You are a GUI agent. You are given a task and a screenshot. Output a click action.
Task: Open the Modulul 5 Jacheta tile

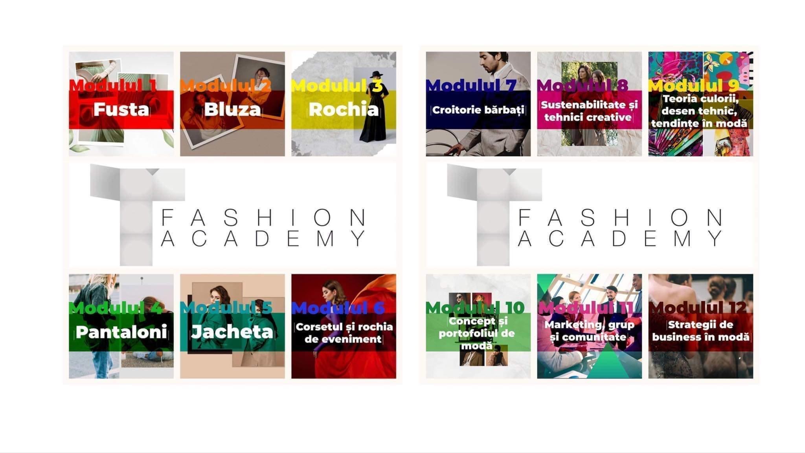click(x=232, y=326)
